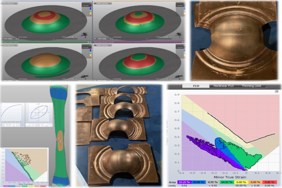Open the yield locus ellipse chart
Screen dimensions: 282x188
[39, 115]
